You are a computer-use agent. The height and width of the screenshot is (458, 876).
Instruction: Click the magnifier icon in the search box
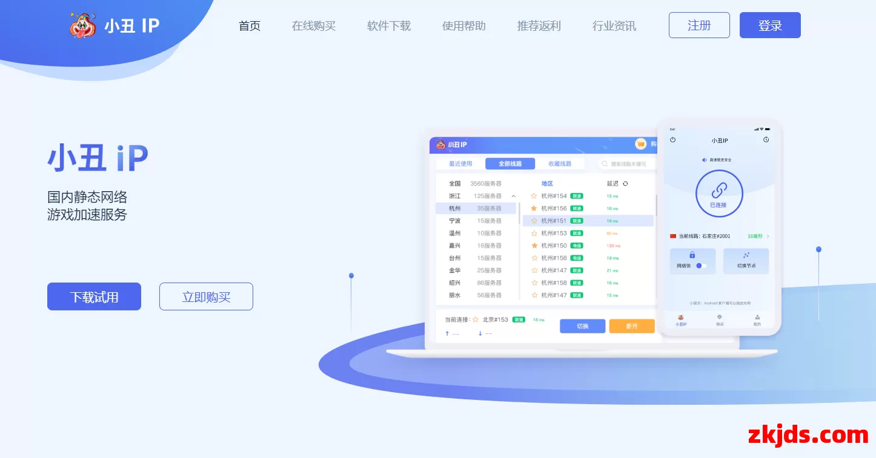[x=605, y=164]
